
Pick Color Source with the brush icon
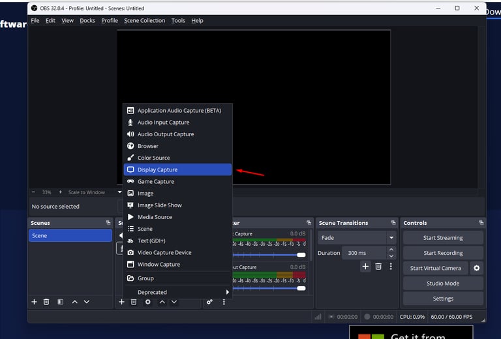coord(177,158)
